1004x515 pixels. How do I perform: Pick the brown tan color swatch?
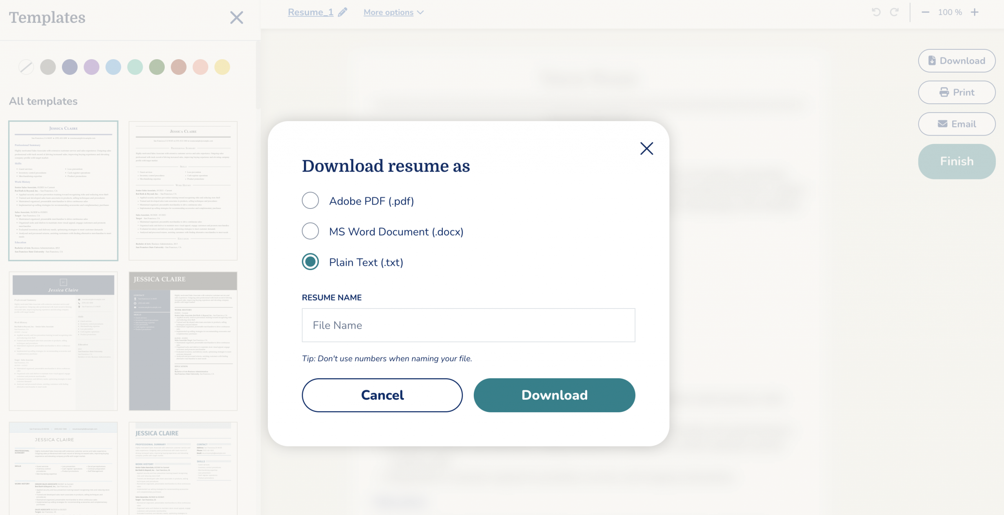[178, 67]
